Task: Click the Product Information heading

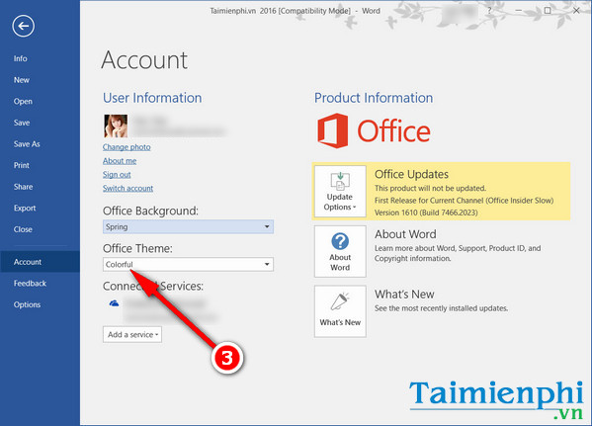Action: [x=374, y=98]
